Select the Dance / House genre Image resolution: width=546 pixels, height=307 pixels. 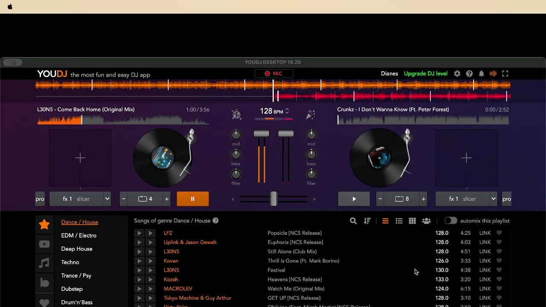pos(80,222)
